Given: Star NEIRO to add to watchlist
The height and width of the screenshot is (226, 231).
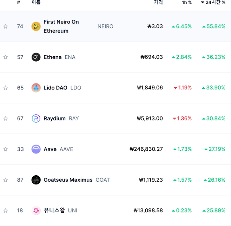Looking at the screenshot, I should tap(6, 26).
